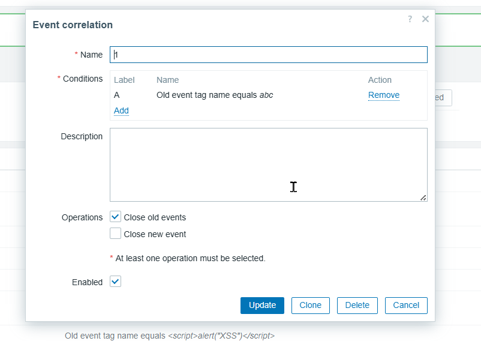This screenshot has width=481, height=341.
Task: Delete this event correlation
Action: [357, 305]
